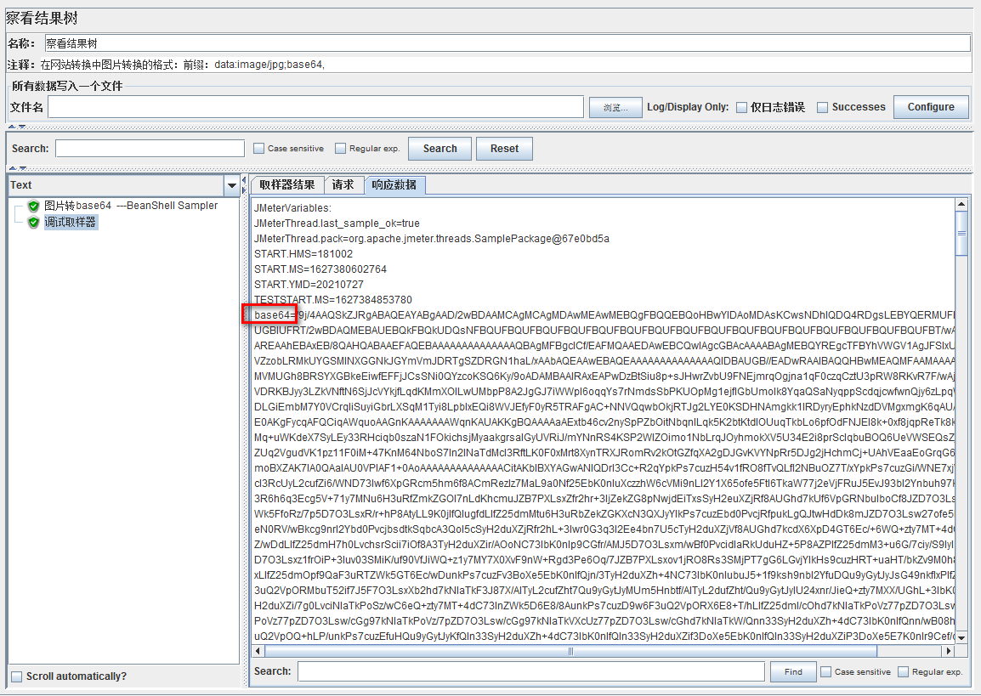Click vertical scrollbar up arrow in response panel
Screen dimensions: 981x696
961,205
